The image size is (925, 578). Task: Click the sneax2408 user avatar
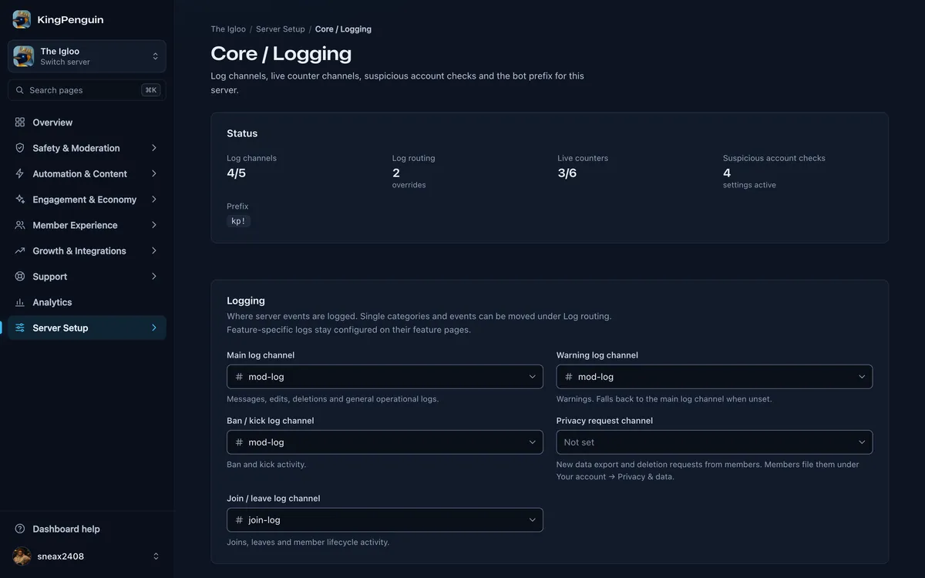(22, 556)
